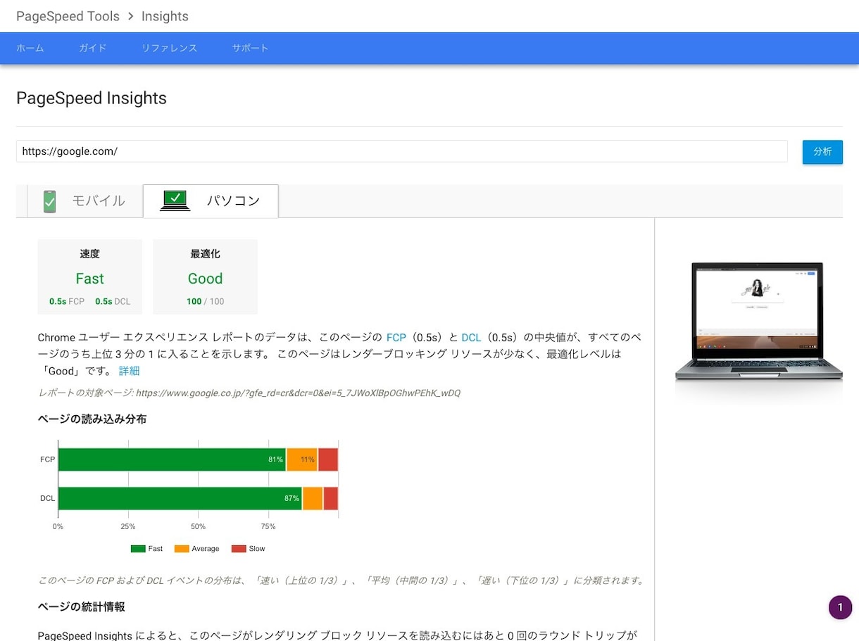Click the green DCL bar showing 87%
The width and height of the screenshot is (859, 641).
click(x=180, y=498)
